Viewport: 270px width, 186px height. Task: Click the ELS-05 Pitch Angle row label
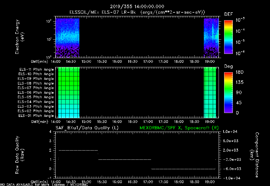click(36, 97)
